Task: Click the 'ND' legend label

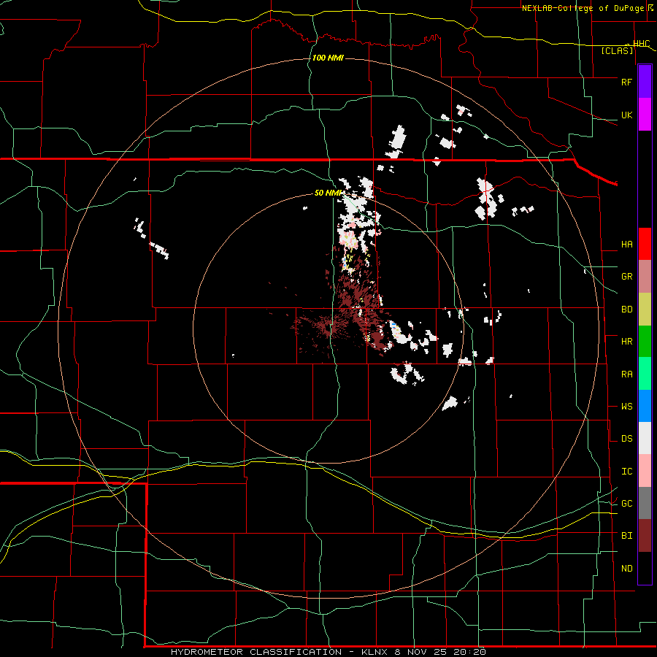Action: pos(626,569)
